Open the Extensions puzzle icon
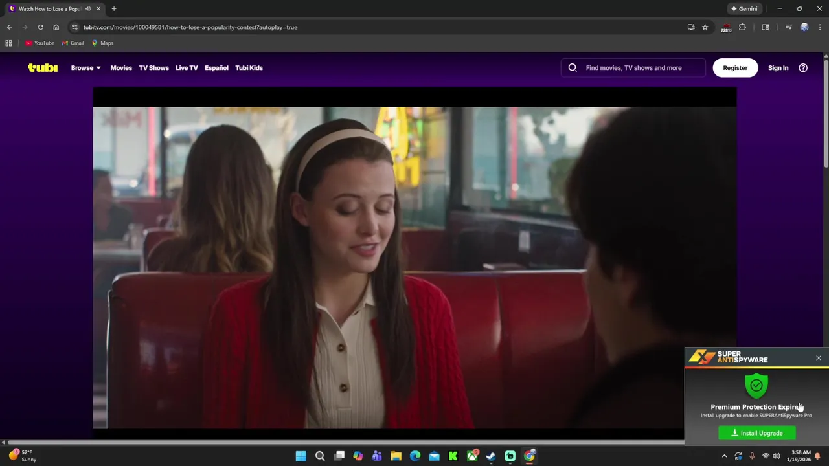This screenshot has width=829, height=466. pyautogui.click(x=742, y=27)
